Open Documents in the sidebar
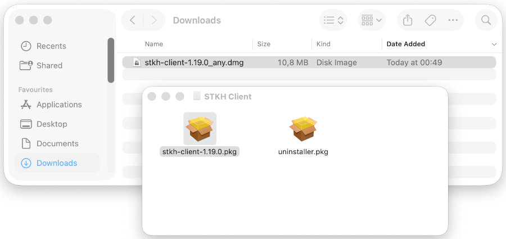This screenshot has width=506, height=239. [x=57, y=143]
